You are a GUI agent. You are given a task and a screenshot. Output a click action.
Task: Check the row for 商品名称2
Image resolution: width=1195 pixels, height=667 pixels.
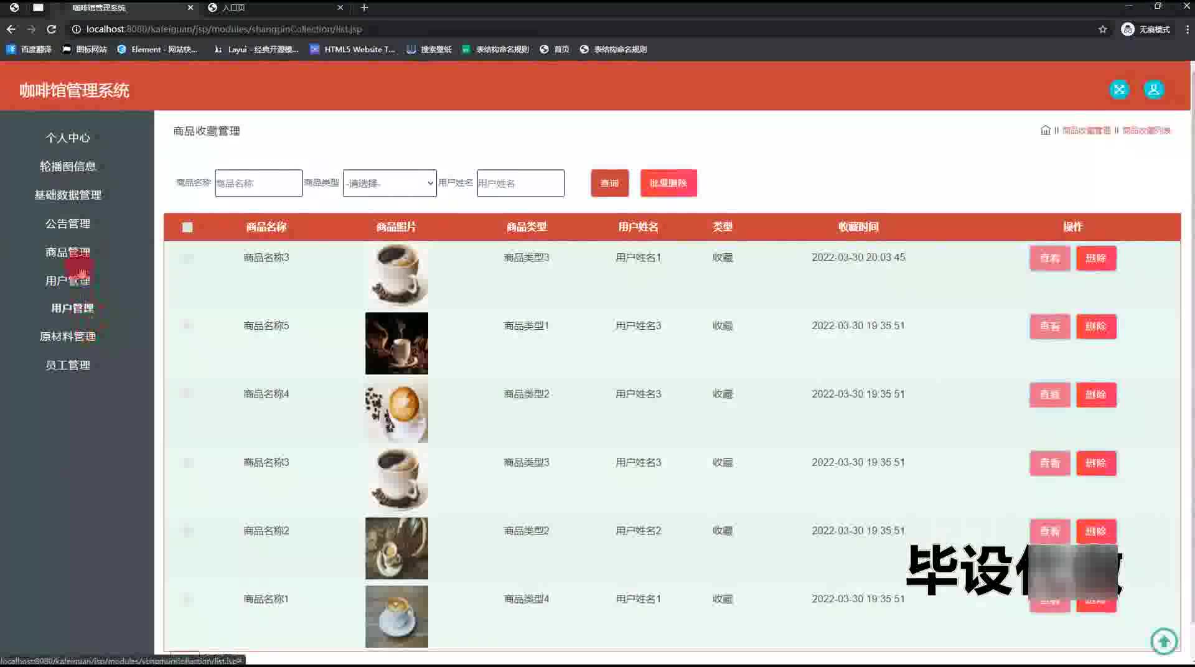click(x=187, y=531)
